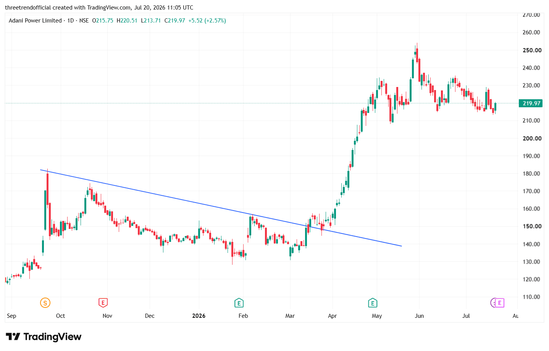Click the +5.52 (+2.57%) change value
The image size is (549, 351).
pos(207,21)
